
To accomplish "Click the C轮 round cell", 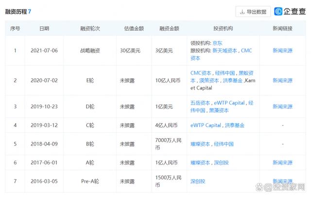I will (x=90, y=126).
